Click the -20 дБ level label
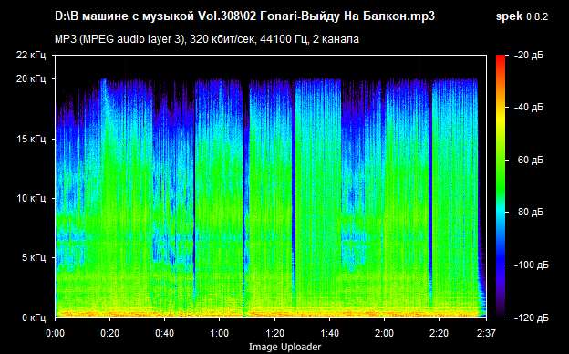The image size is (569, 354). point(529,55)
